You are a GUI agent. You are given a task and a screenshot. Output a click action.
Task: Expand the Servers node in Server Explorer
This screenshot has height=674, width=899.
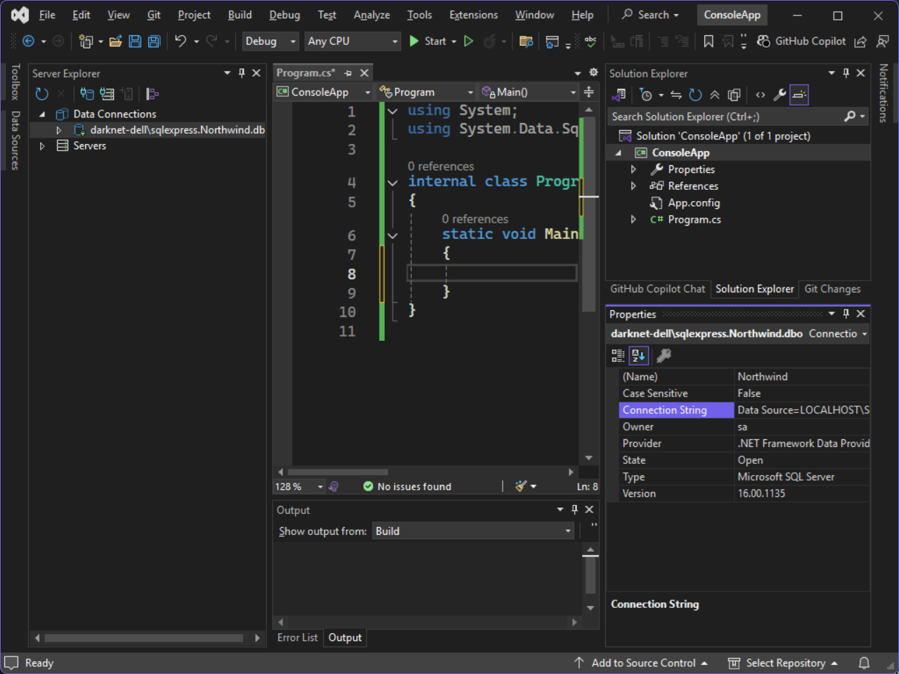tap(42, 146)
